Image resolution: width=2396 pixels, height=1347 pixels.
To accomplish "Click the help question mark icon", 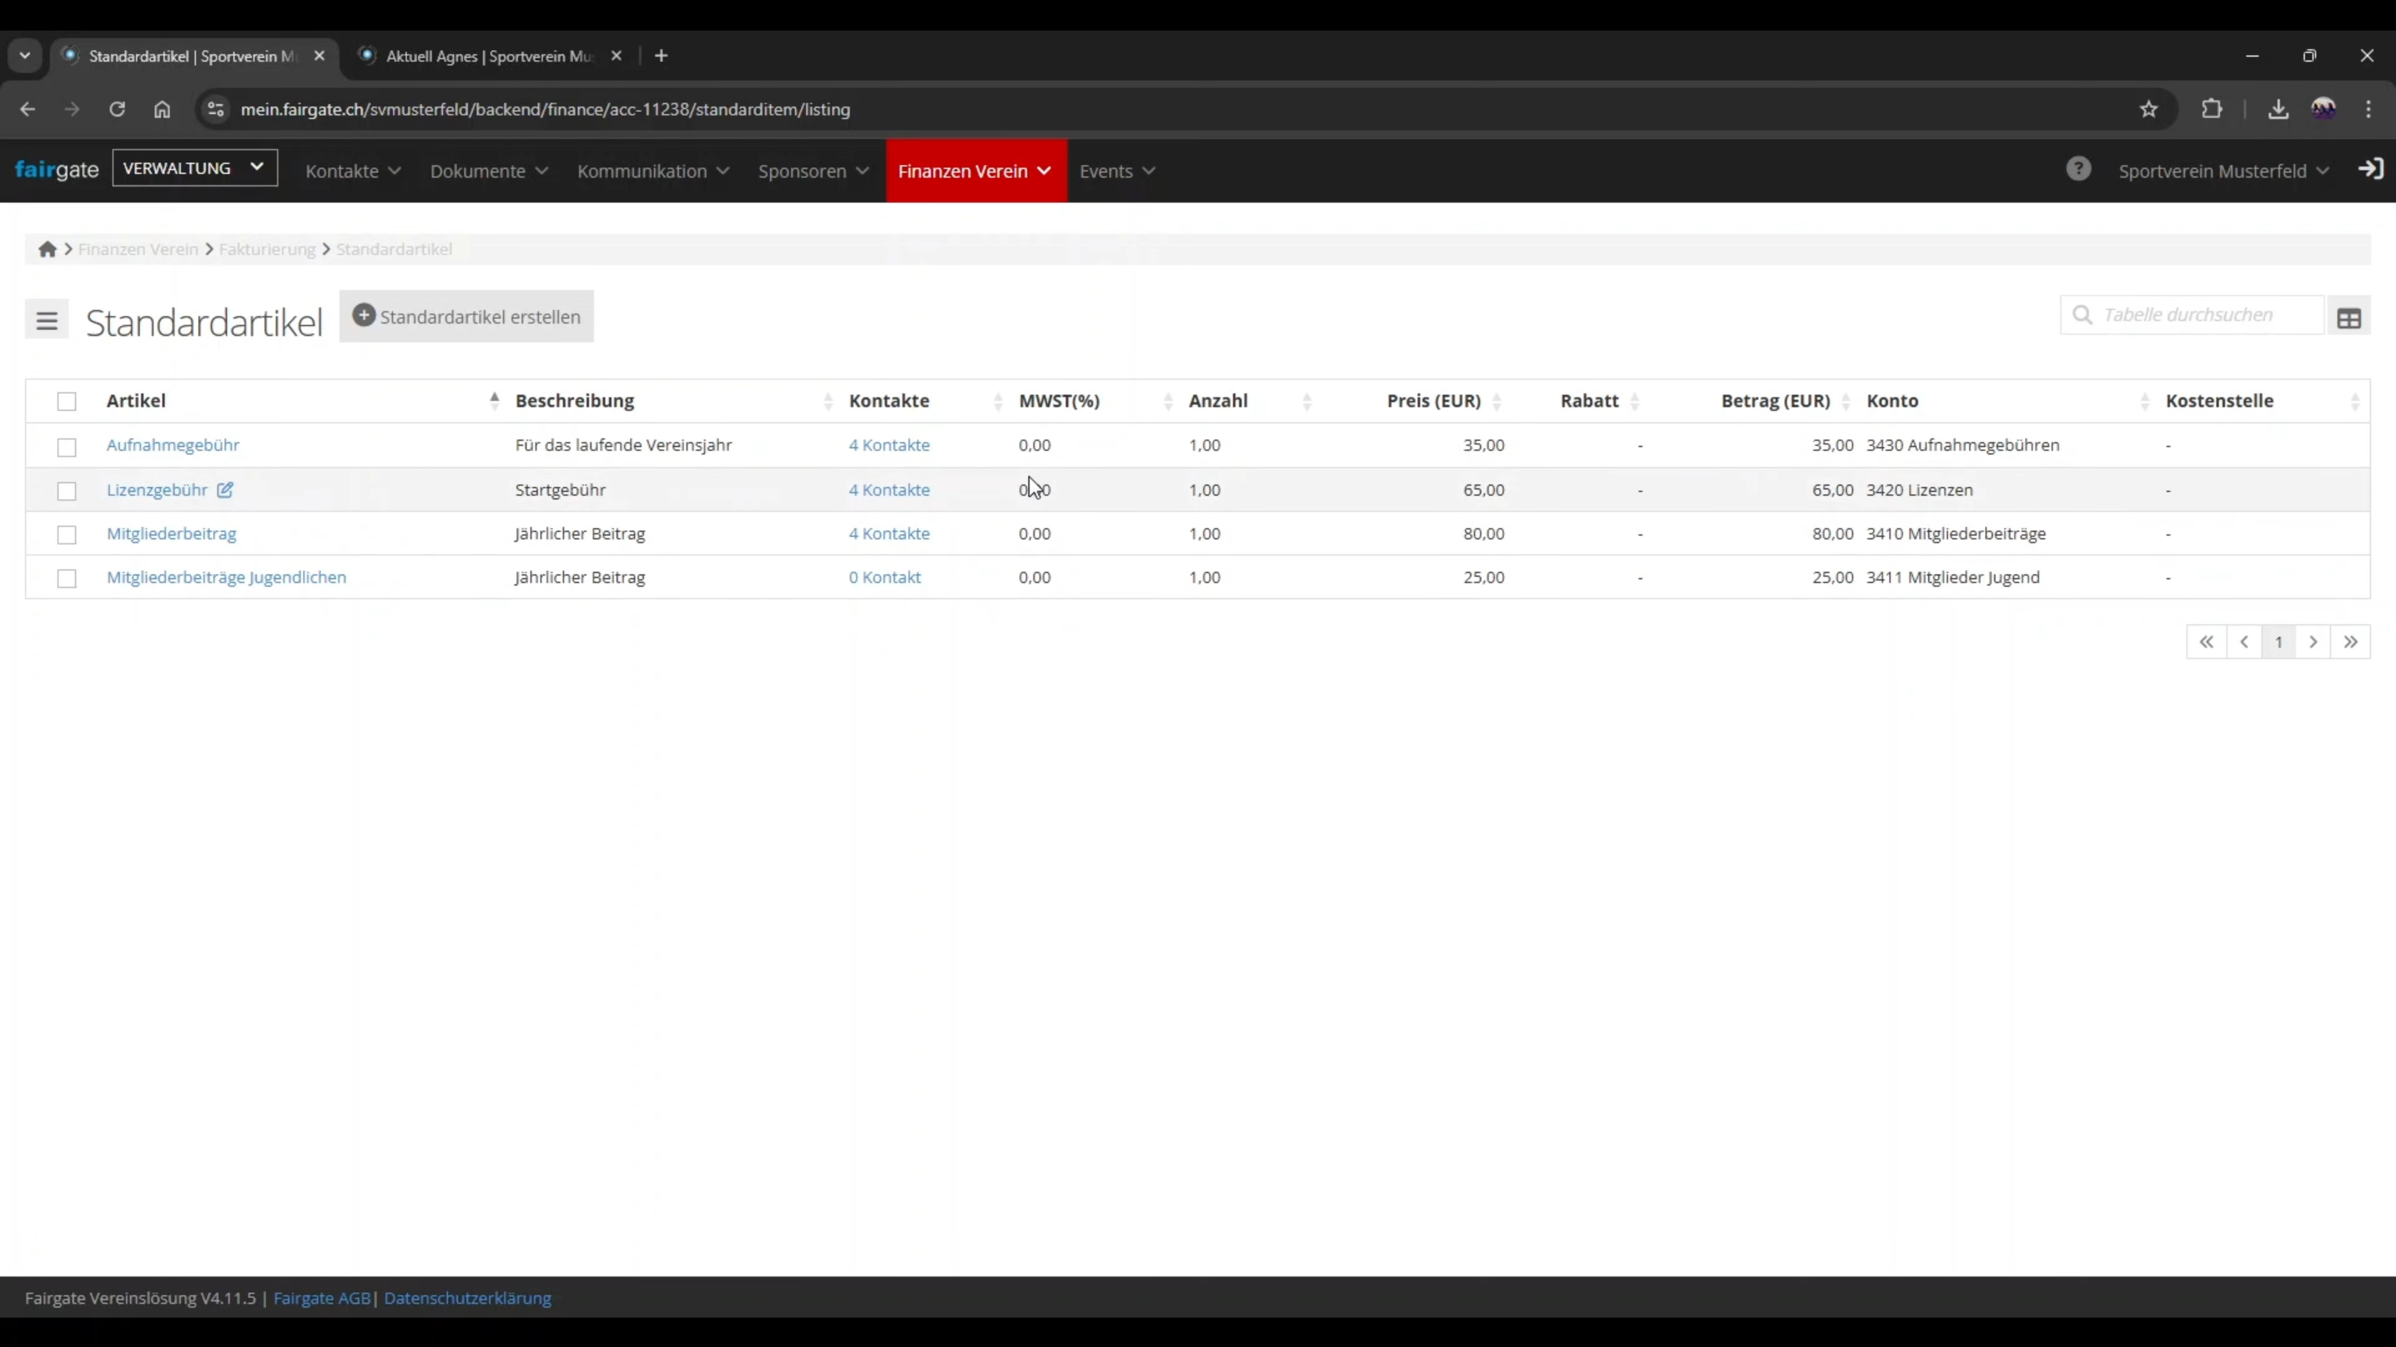I will click(x=2078, y=169).
